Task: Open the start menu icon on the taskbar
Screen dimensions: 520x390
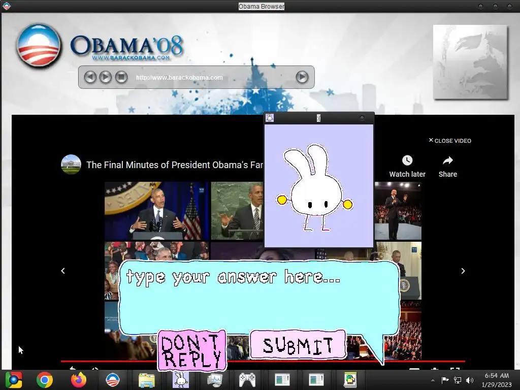Action: [x=14, y=380]
